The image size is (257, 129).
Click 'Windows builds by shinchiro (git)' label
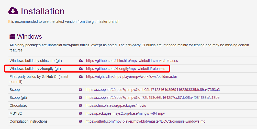tap(36, 61)
